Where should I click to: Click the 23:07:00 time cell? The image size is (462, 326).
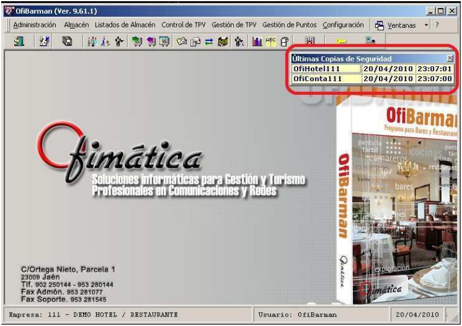coord(435,79)
